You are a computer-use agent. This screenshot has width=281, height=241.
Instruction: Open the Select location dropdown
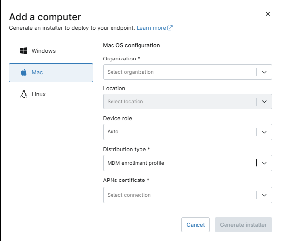[x=188, y=102]
